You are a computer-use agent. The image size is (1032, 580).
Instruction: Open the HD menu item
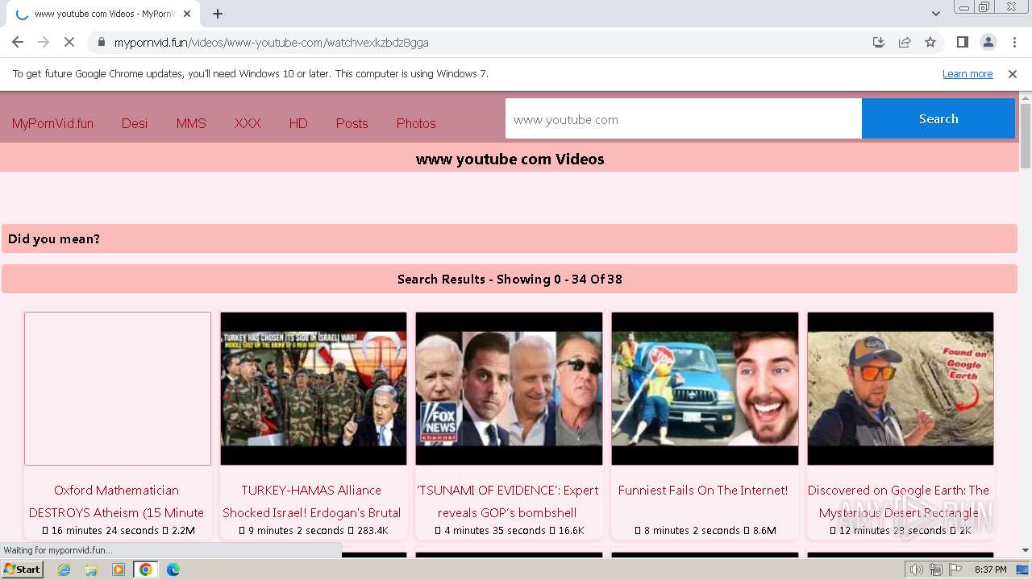[x=298, y=123]
